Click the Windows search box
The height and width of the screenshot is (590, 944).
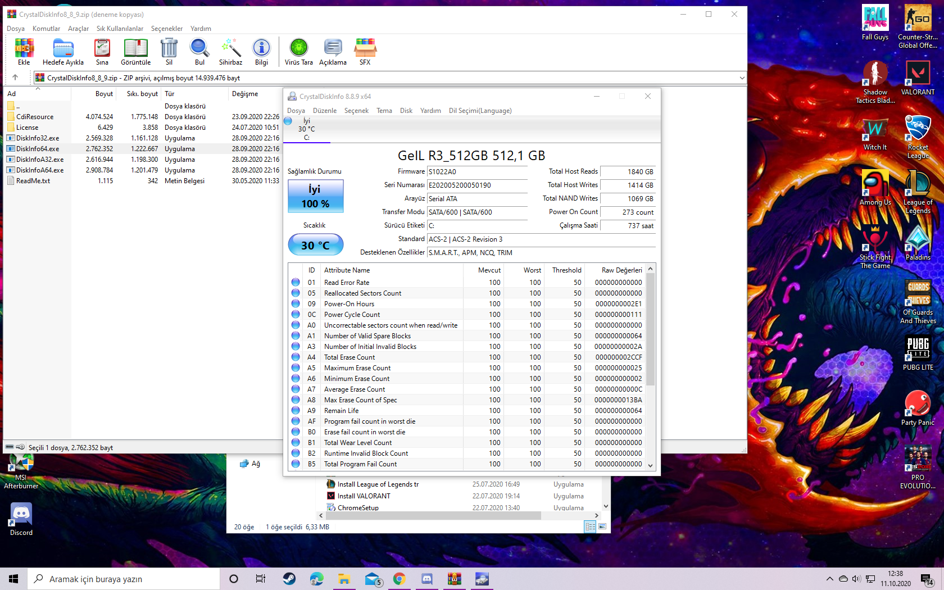tap(124, 579)
